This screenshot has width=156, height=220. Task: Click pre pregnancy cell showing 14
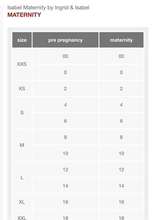pyautogui.click(x=65, y=186)
